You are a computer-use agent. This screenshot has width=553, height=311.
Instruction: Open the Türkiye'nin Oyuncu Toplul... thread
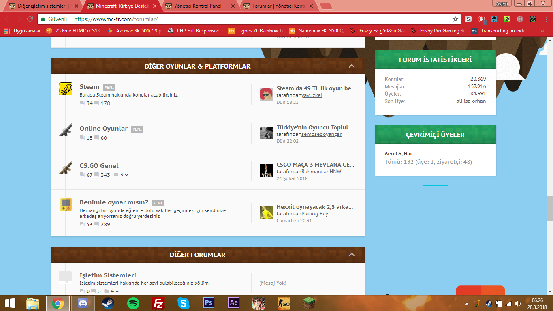[x=315, y=127]
